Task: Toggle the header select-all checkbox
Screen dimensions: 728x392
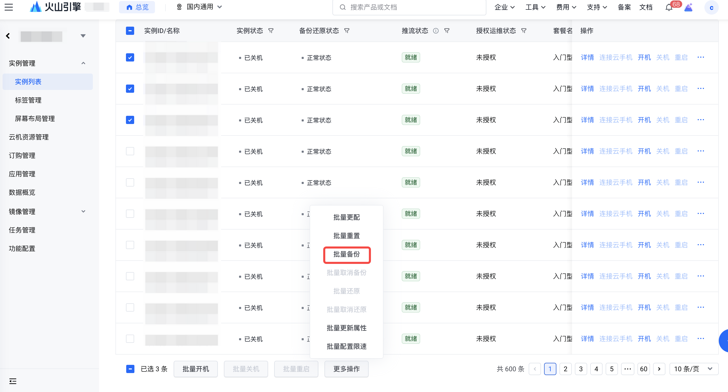Action: [130, 31]
